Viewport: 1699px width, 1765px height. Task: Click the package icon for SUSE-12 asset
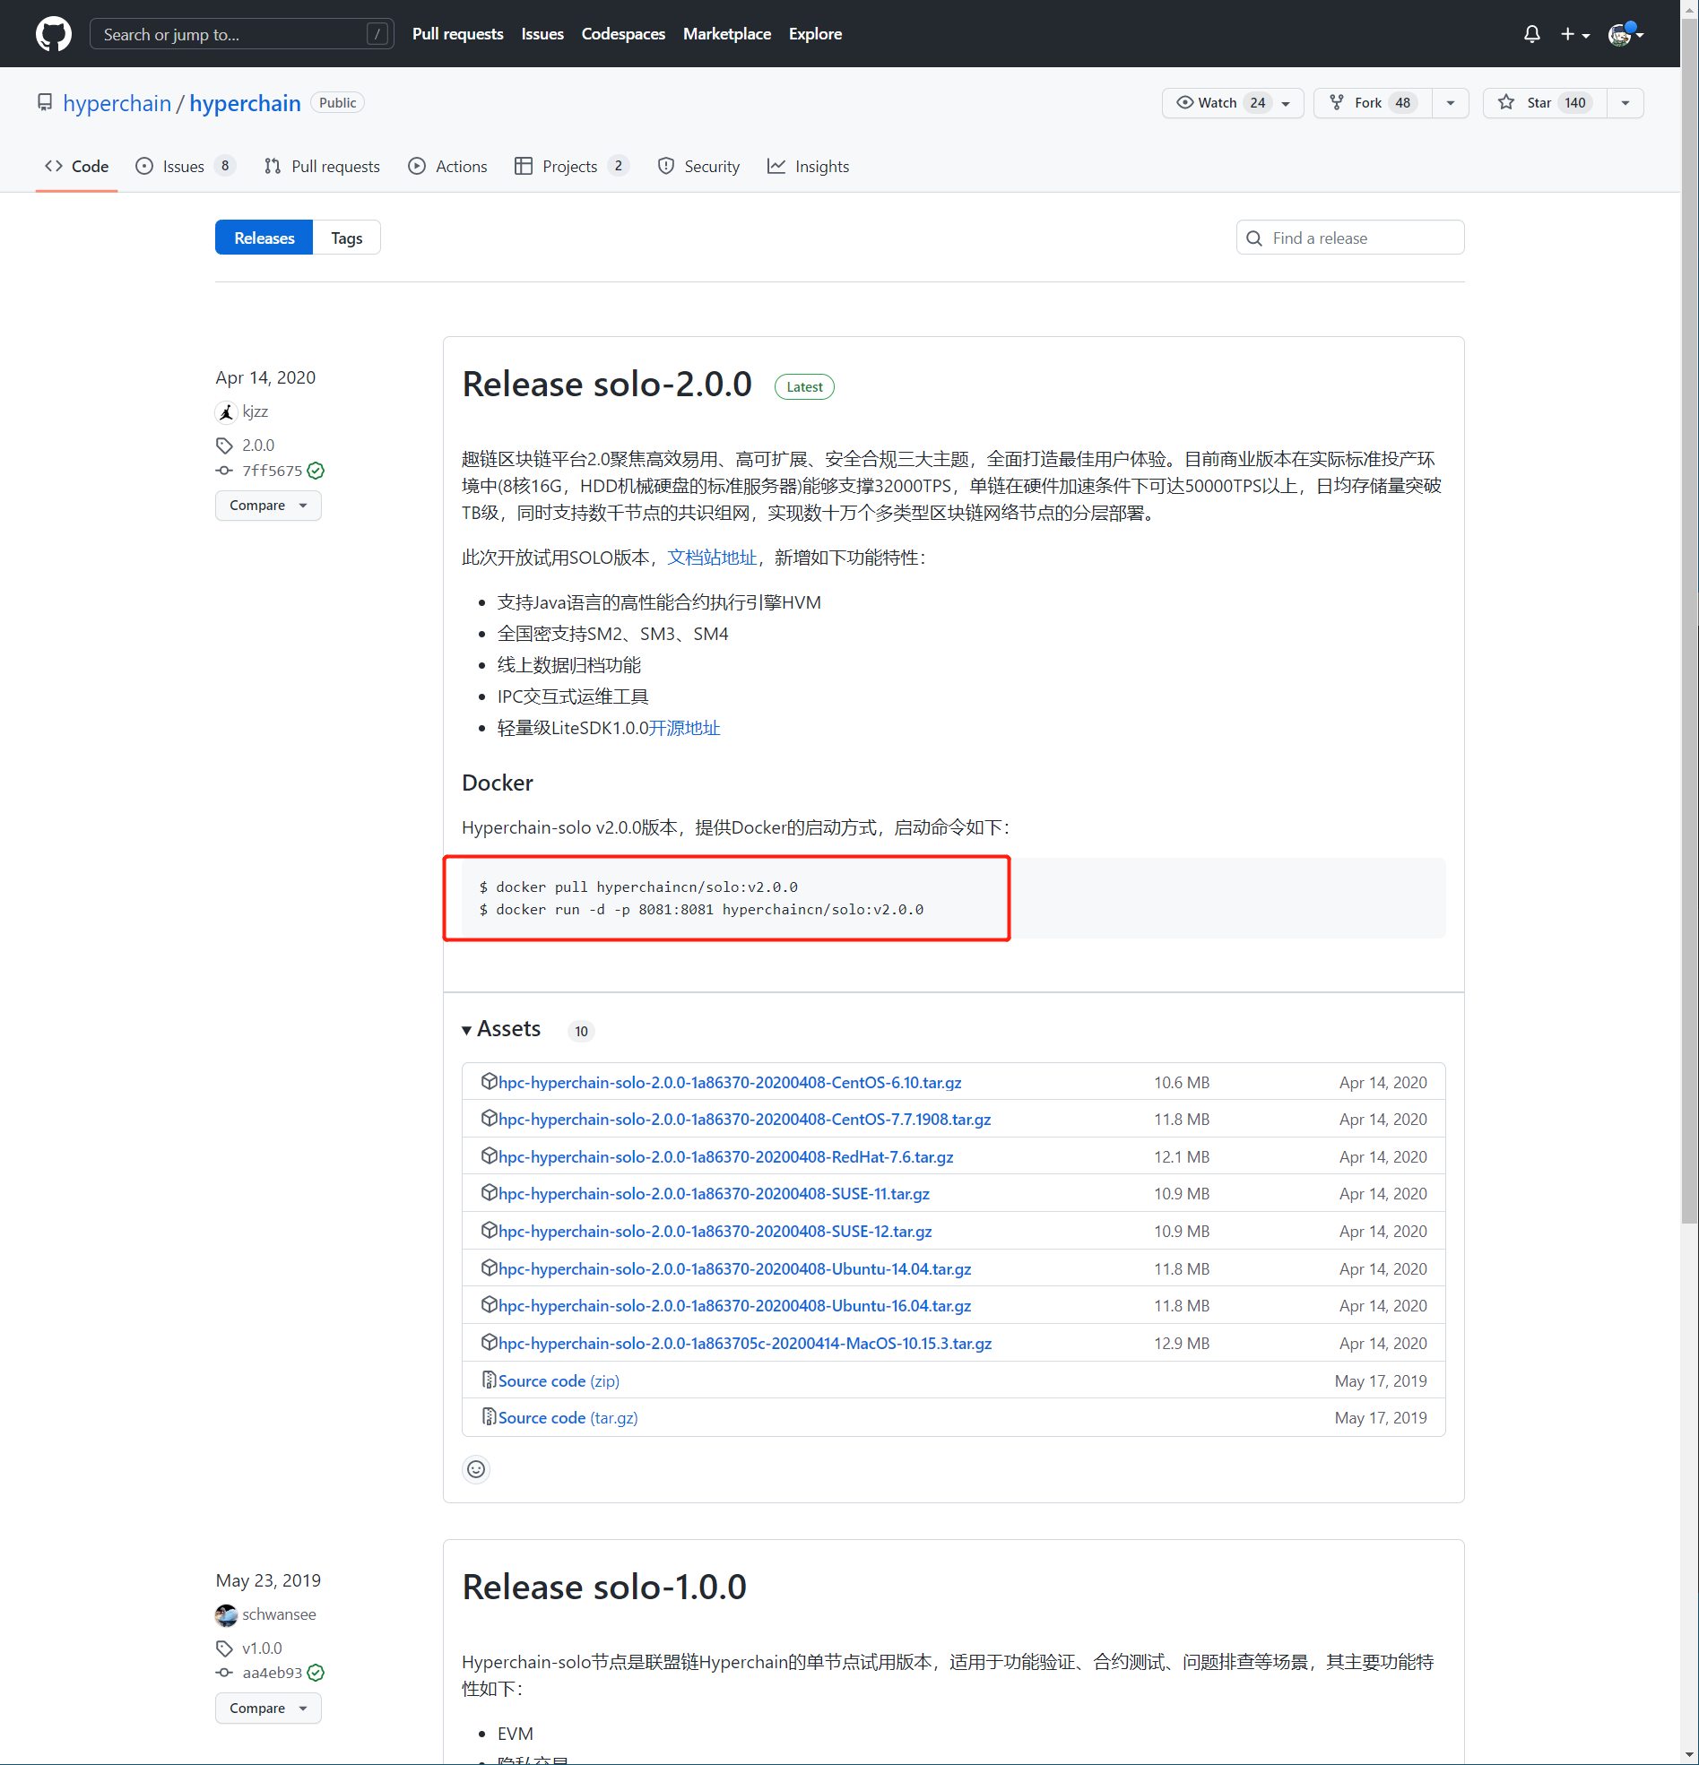[490, 1230]
